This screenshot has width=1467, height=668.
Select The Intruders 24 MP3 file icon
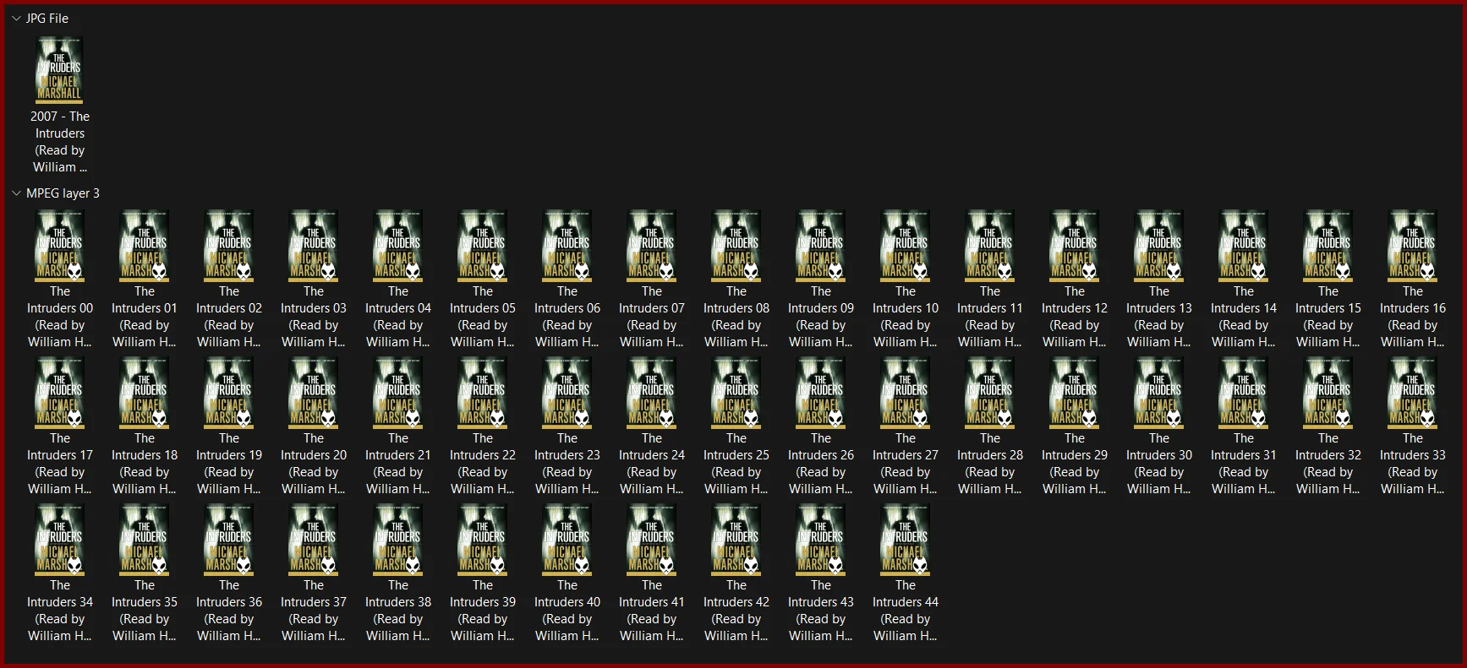(652, 393)
